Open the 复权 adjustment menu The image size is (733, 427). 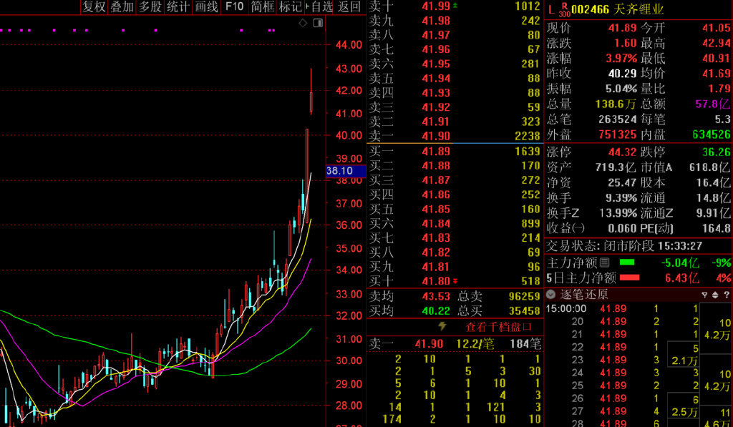93,7
